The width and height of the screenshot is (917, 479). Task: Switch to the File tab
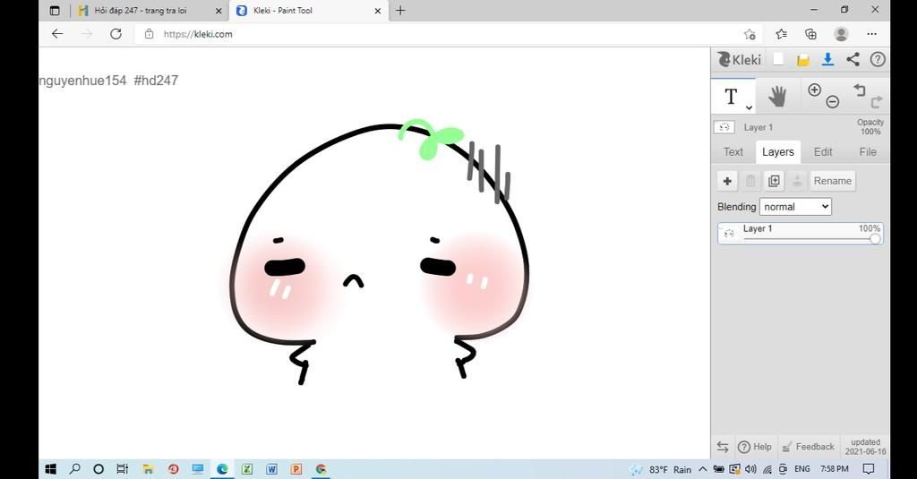868,152
